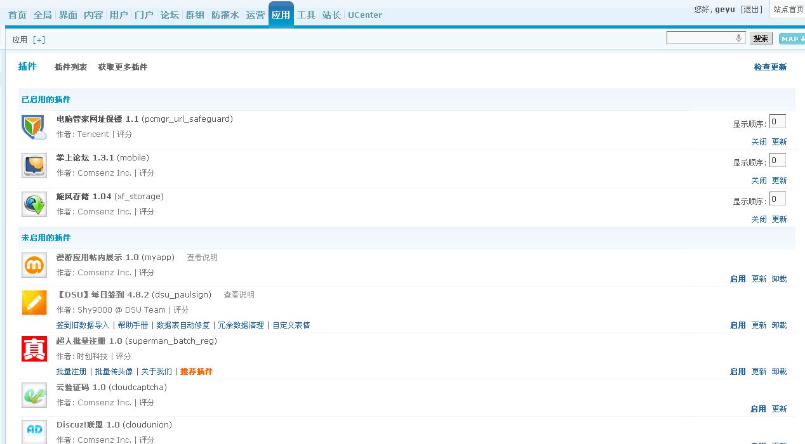This screenshot has height=444, width=805.
Task: Open the 防灌水 top menu
Action: pyautogui.click(x=225, y=15)
